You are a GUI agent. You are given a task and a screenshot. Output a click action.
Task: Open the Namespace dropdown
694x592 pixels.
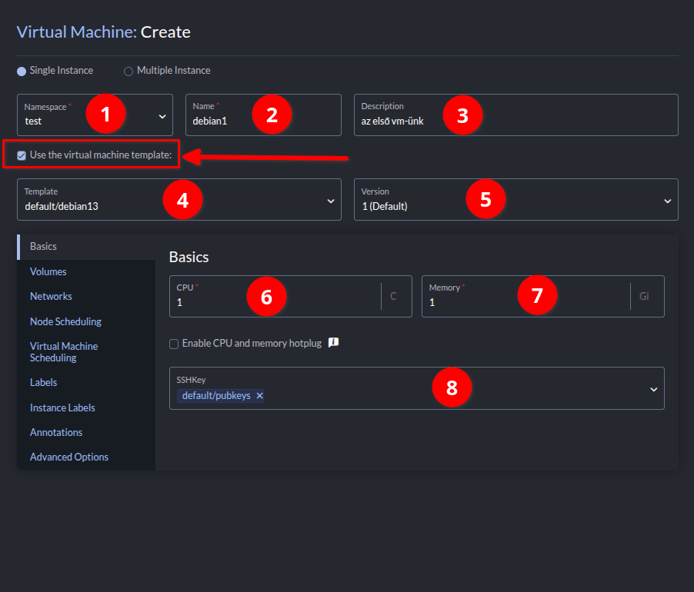coord(162,116)
